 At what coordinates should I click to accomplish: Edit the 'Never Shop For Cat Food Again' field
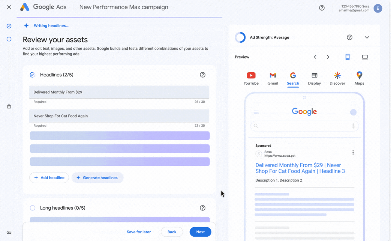click(x=119, y=116)
